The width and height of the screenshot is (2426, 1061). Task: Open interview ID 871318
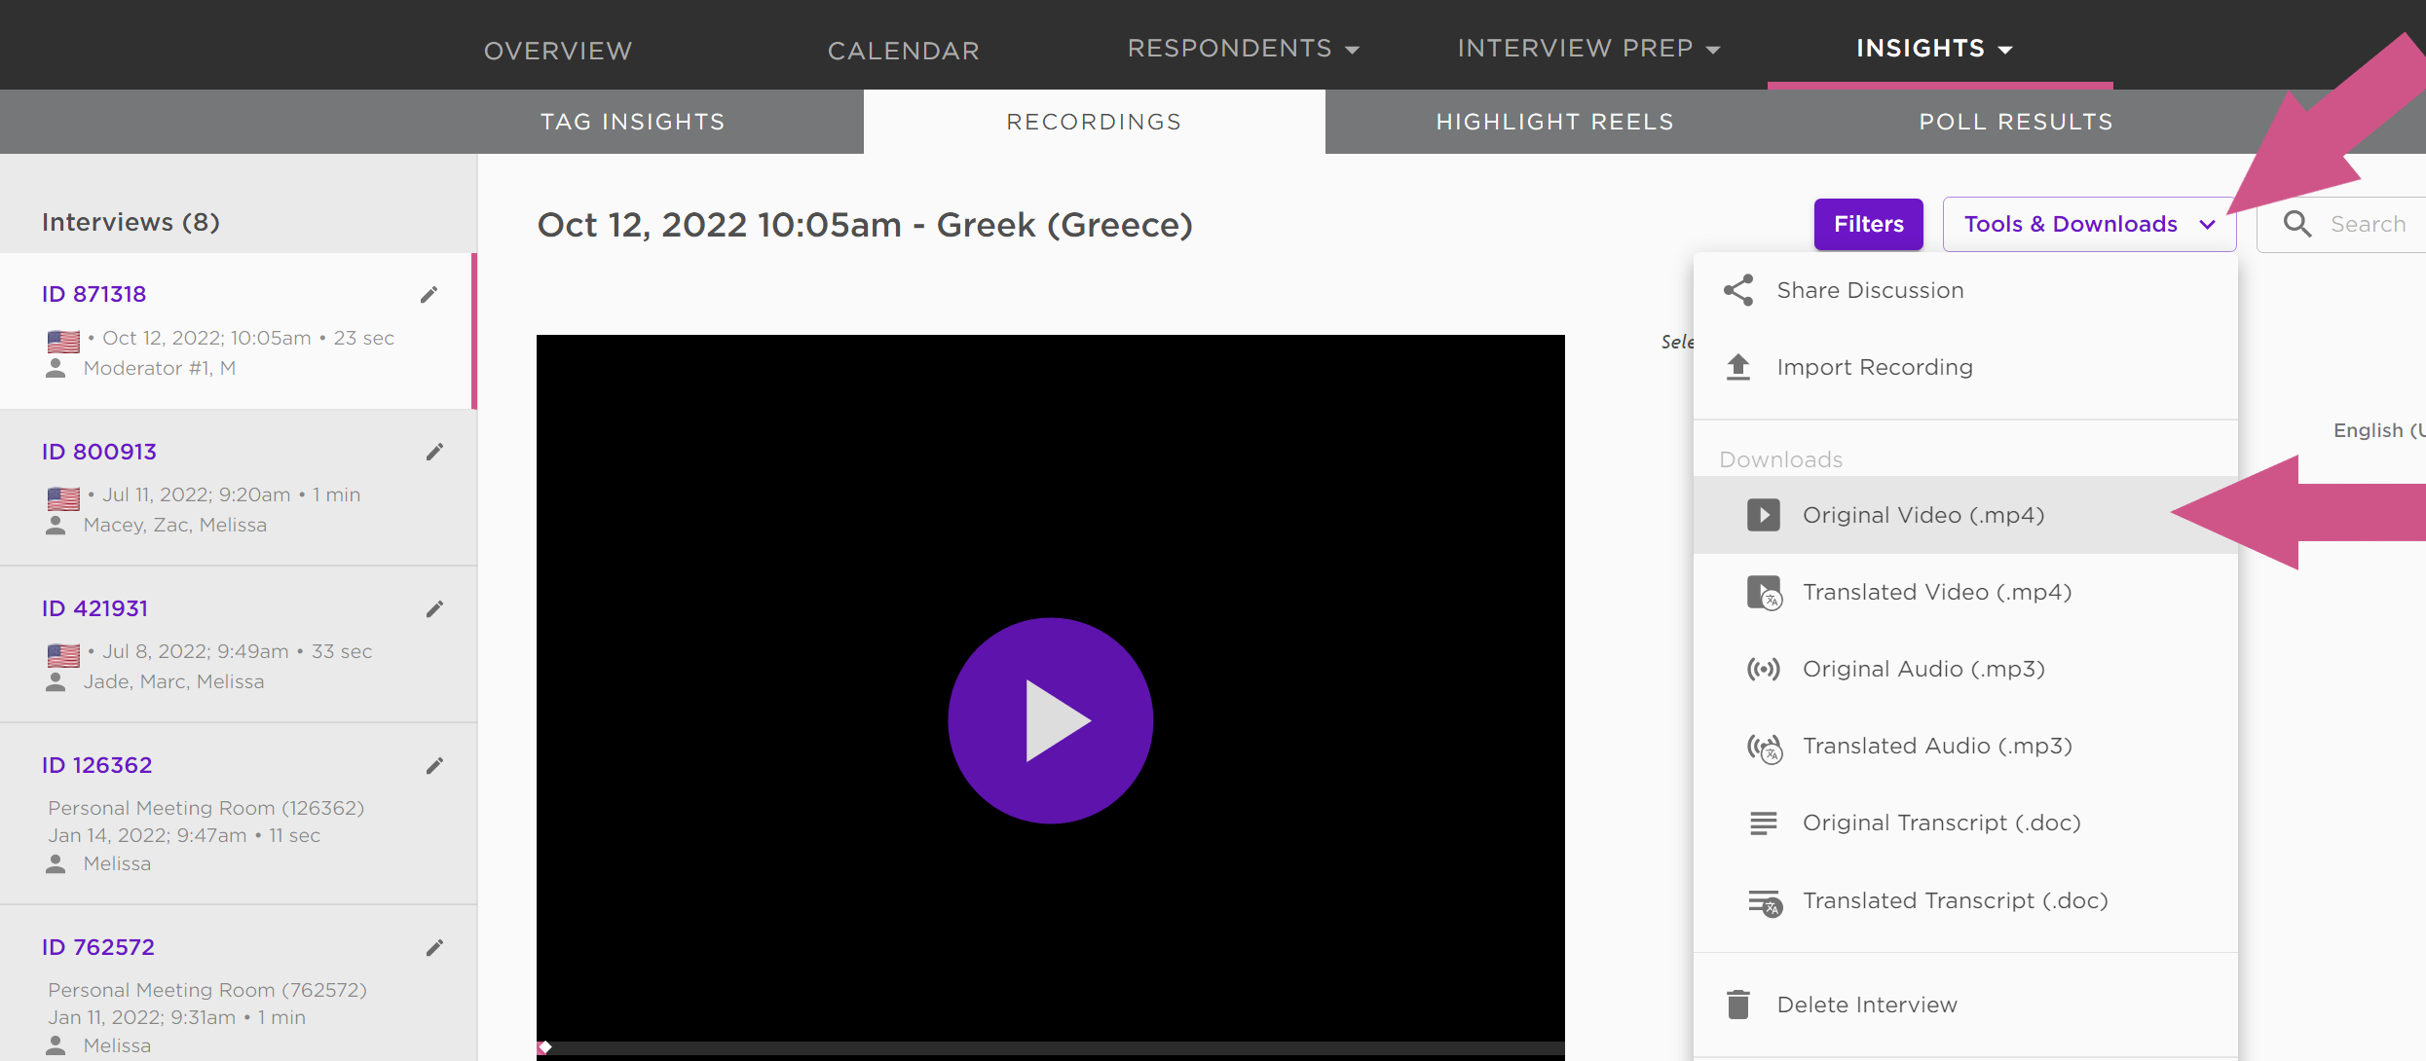[93, 294]
